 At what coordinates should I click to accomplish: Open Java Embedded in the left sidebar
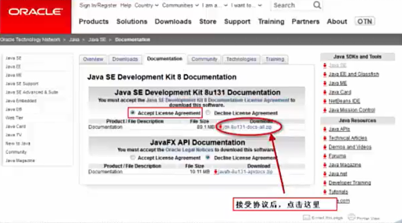click(x=21, y=101)
